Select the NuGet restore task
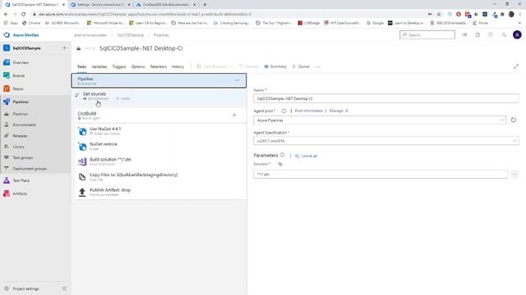The height and width of the screenshot is (295, 526). coord(160,146)
